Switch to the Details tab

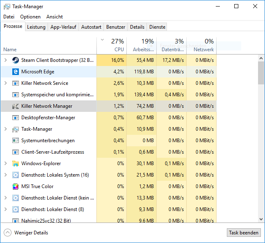137,27
